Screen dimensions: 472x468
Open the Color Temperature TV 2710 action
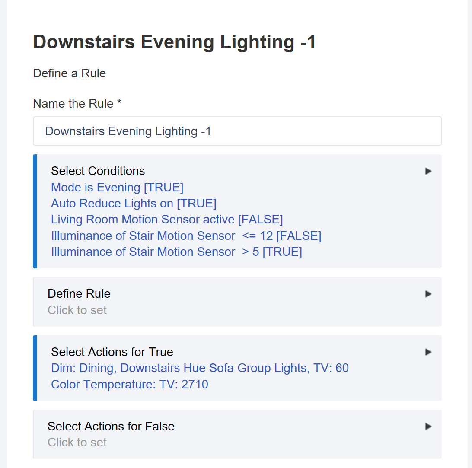pyautogui.click(x=129, y=384)
